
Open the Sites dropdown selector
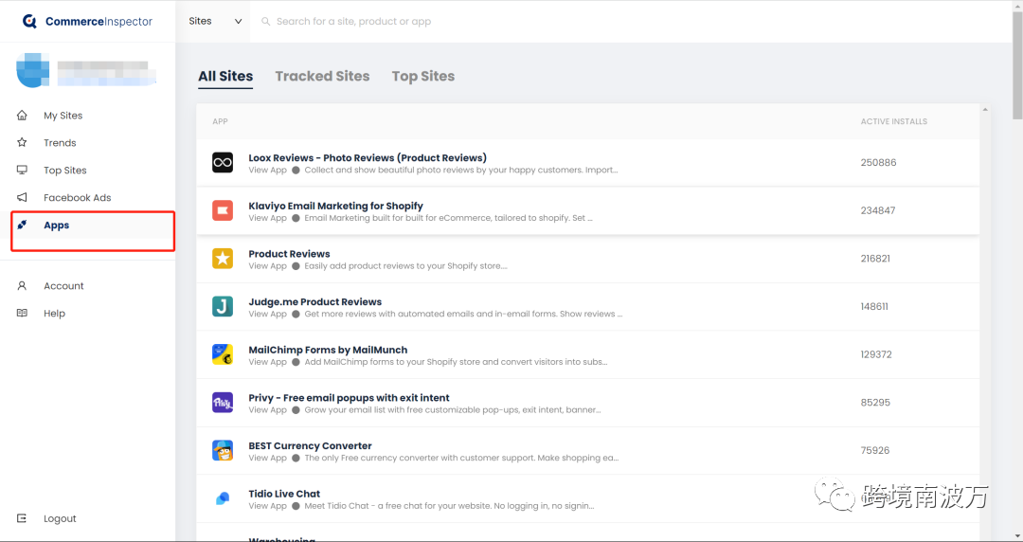pyautogui.click(x=215, y=22)
